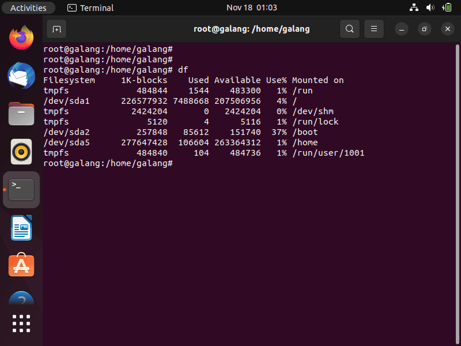The image size is (461, 346).
Task: Click the '/home' mount point
Action: tap(305, 142)
